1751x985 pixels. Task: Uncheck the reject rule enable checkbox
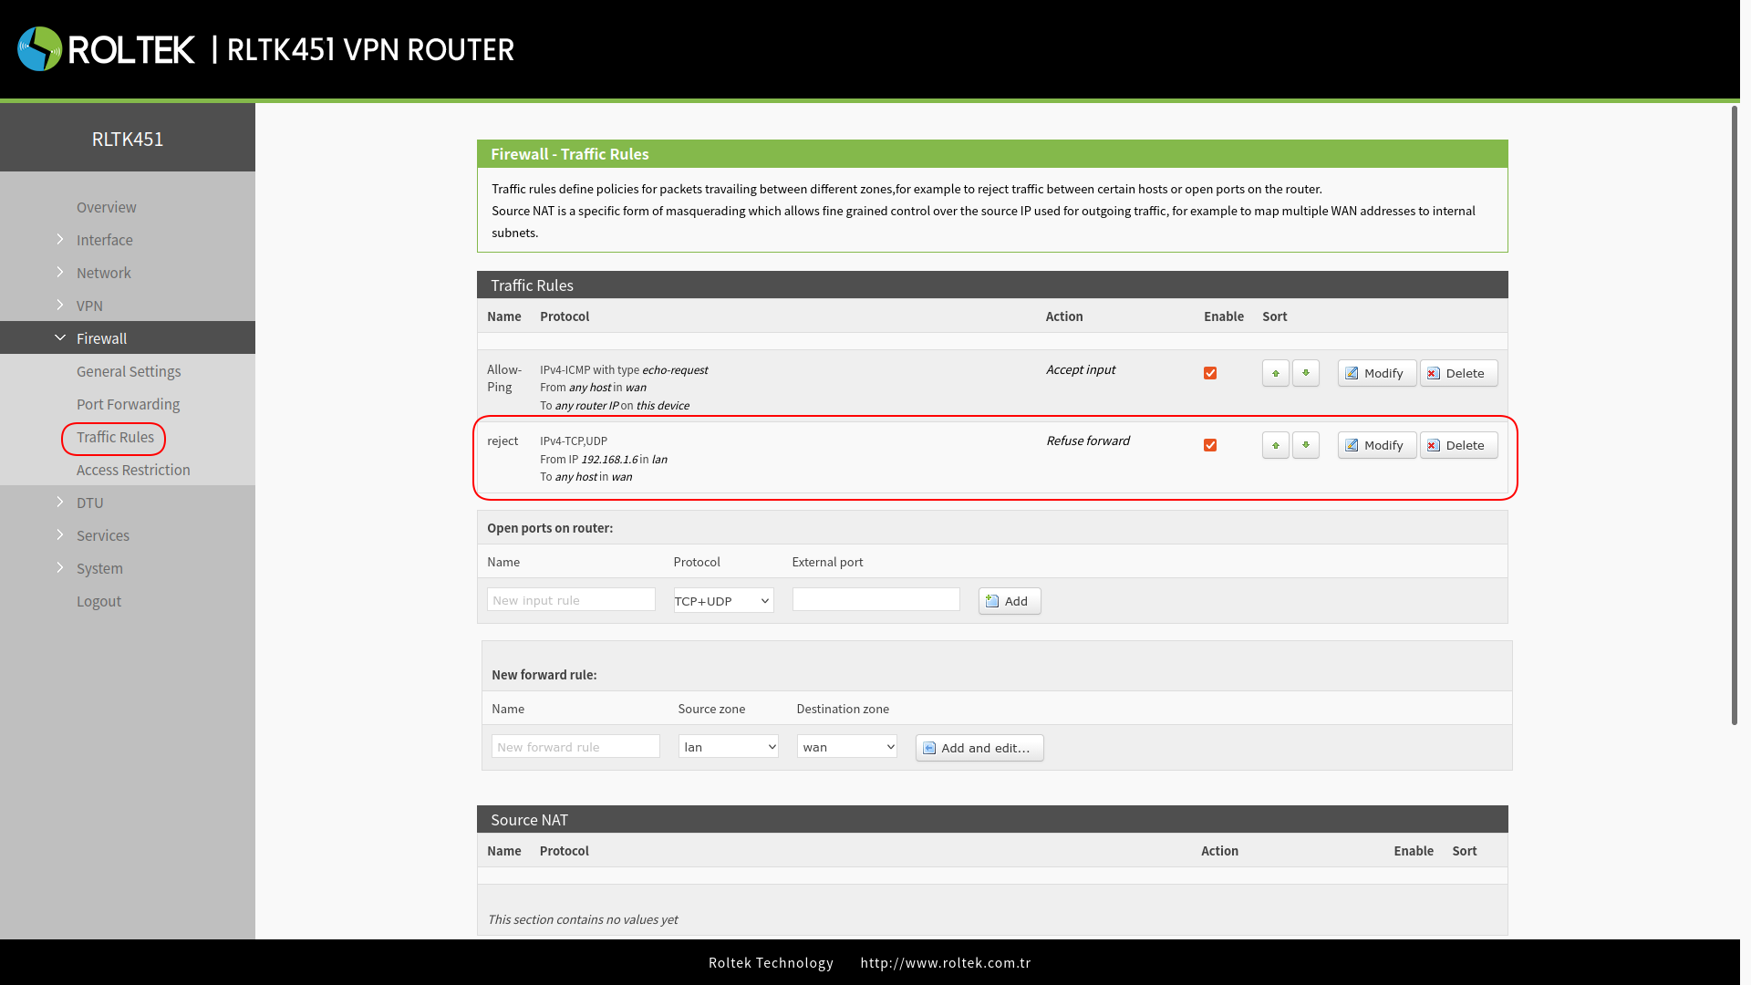click(x=1210, y=445)
